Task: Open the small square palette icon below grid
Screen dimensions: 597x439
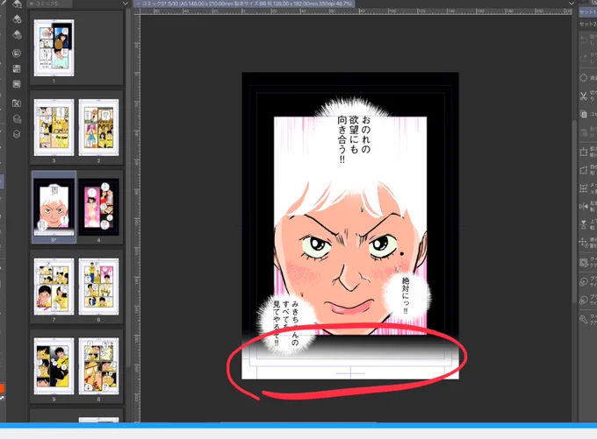Action: pos(17,84)
